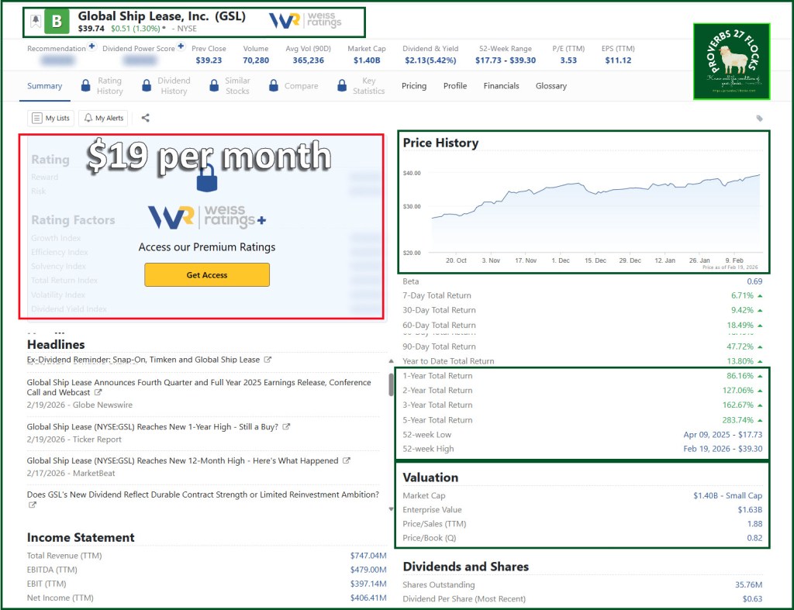Switch to the Pricing tab

414,86
